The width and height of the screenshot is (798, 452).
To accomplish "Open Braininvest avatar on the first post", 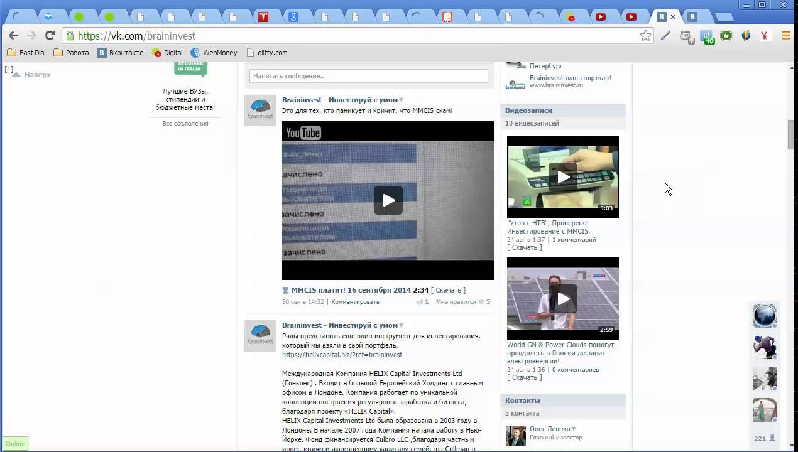I will (x=260, y=110).
